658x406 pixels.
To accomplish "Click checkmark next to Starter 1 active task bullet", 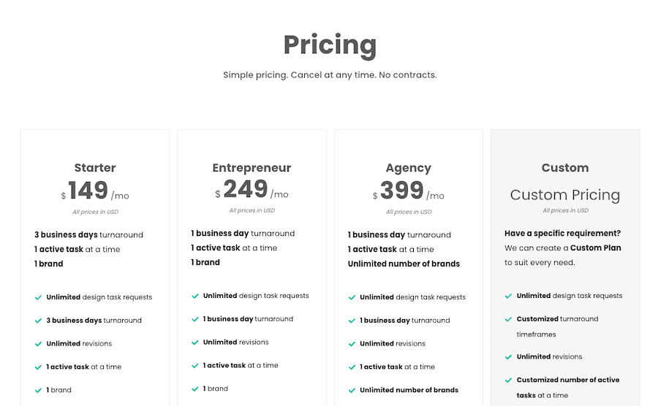I will click(38, 367).
